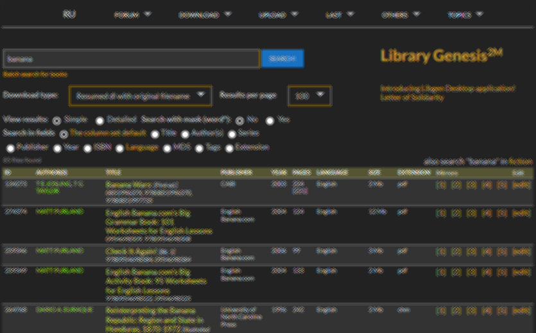536x333 pixels.
Task: Expand the LAST menu arrow
Action: 350,13
